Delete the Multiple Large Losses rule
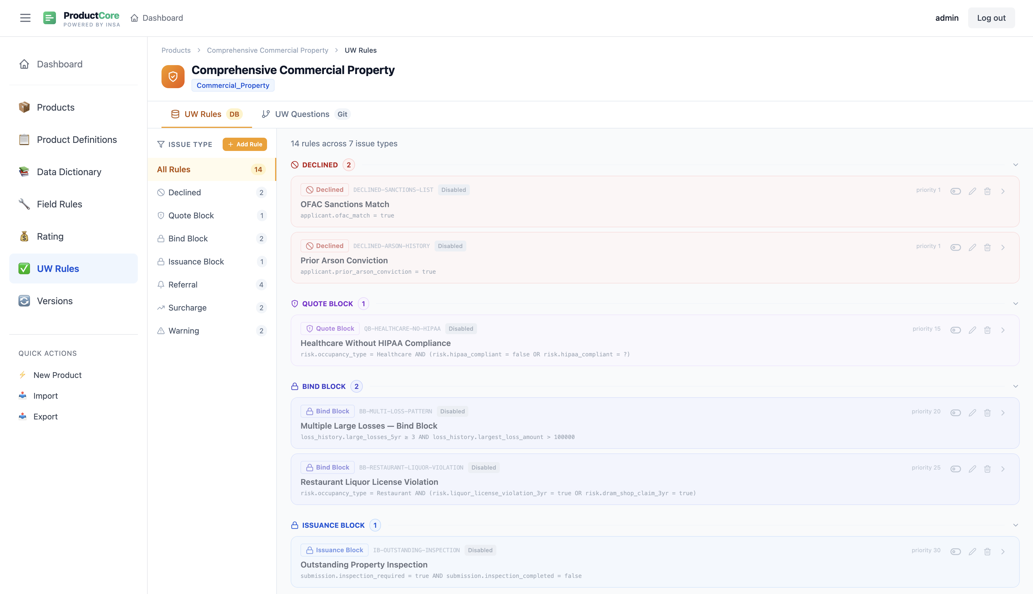 point(987,413)
